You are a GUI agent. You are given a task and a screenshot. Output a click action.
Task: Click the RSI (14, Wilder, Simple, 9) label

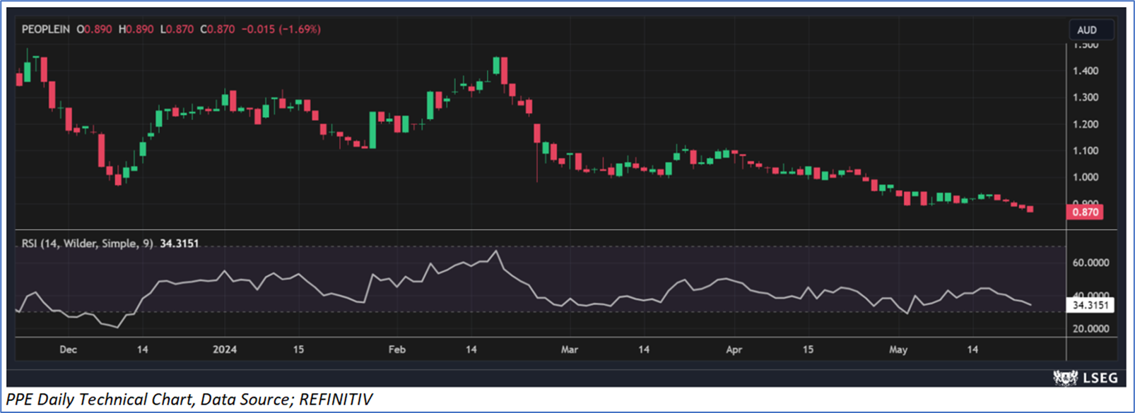(x=87, y=244)
